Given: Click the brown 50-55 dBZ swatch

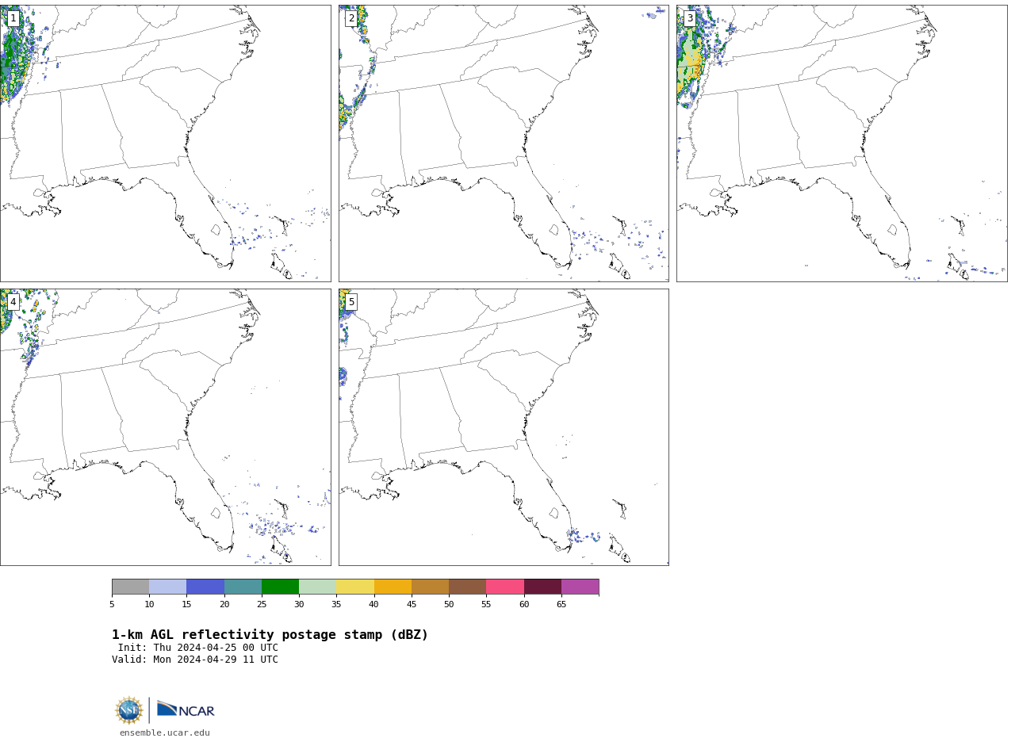Looking at the screenshot, I should [x=468, y=587].
